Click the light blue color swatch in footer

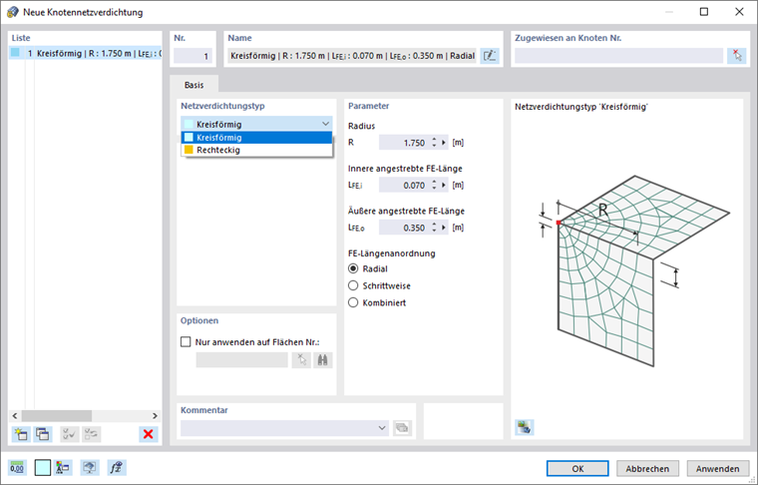43,468
